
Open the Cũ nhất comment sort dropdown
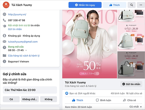pyautogui.click(x=136, y=107)
